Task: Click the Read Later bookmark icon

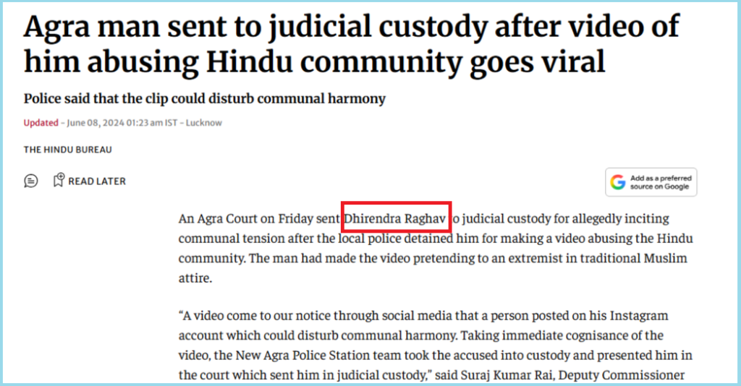Action: (x=58, y=180)
